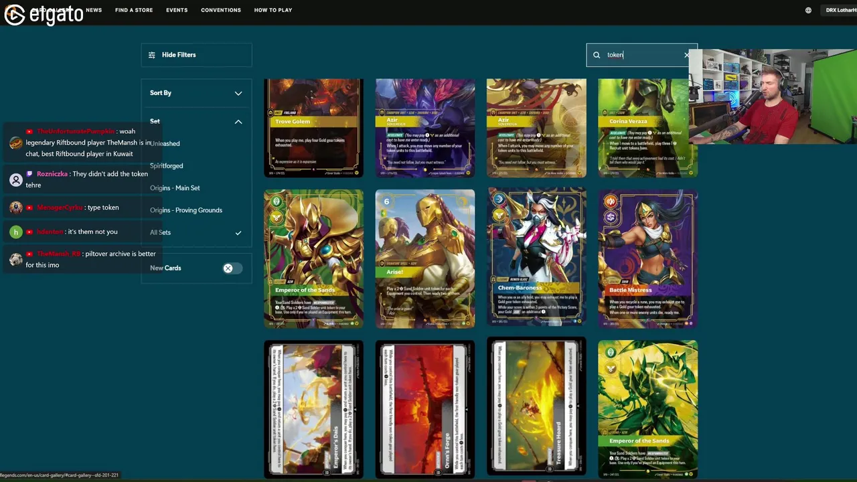Screen dimensions: 857x482
Task: Open the green Emperor of the Sands card
Action: click(x=647, y=409)
